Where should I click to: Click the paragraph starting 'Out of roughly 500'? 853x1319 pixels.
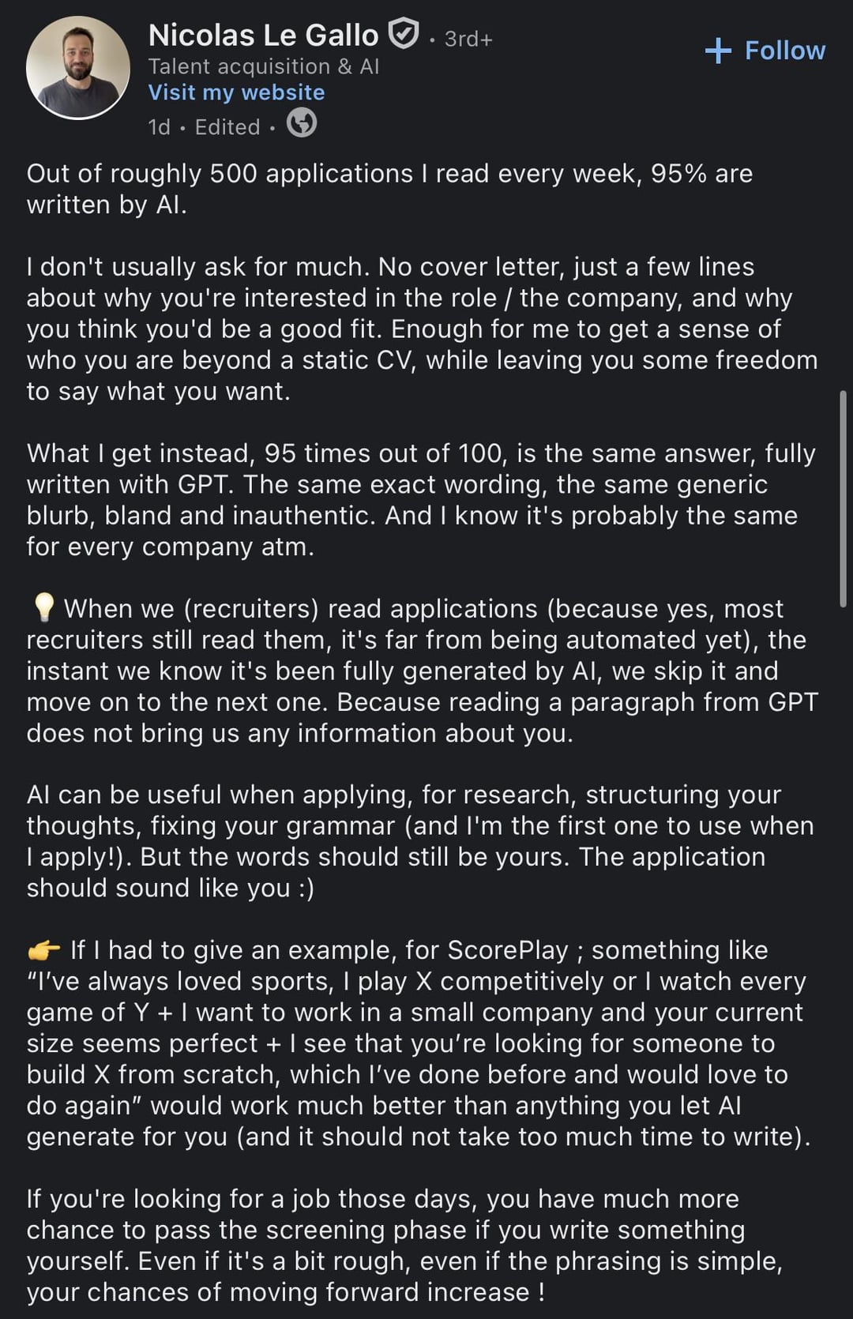pos(389,189)
